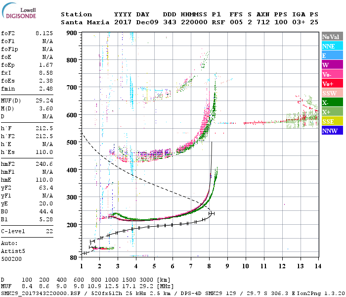The height and width of the screenshot is (297, 346).
Task: Click the 1 MHz x-axis label
Action: click(82, 266)
